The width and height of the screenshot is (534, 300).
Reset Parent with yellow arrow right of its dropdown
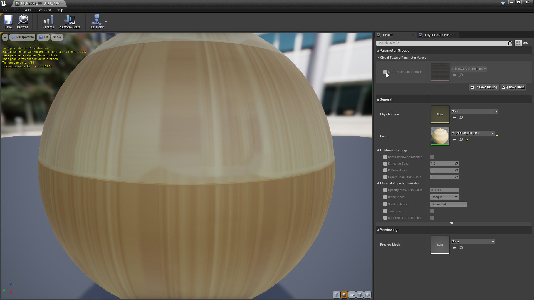[x=497, y=136]
